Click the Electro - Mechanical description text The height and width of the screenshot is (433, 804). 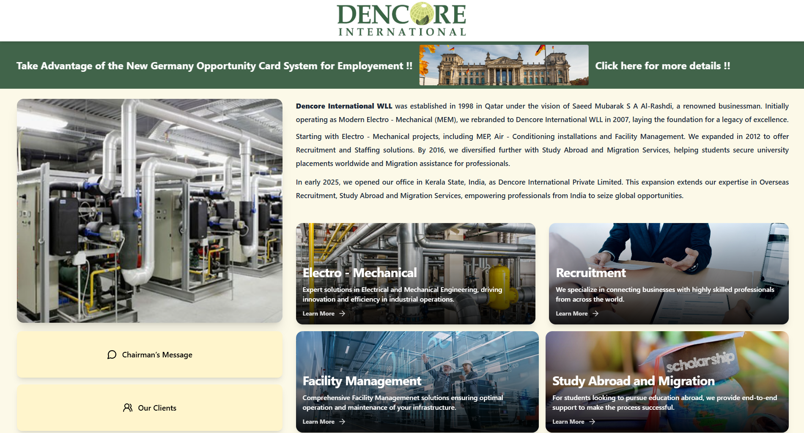pyautogui.click(x=402, y=294)
